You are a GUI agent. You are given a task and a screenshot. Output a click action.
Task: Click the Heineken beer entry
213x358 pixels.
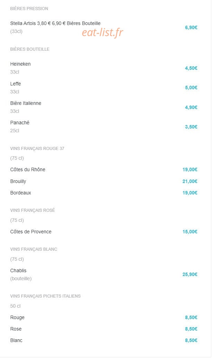pyautogui.click(x=104, y=68)
